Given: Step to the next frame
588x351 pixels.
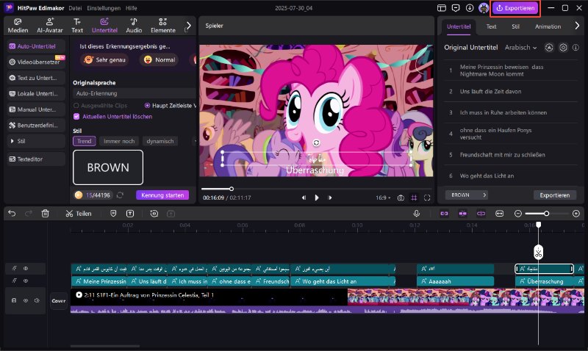Looking at the screenshot, I should [x=330, y=198].
